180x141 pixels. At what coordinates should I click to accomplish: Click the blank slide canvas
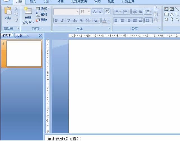point(124,87)
